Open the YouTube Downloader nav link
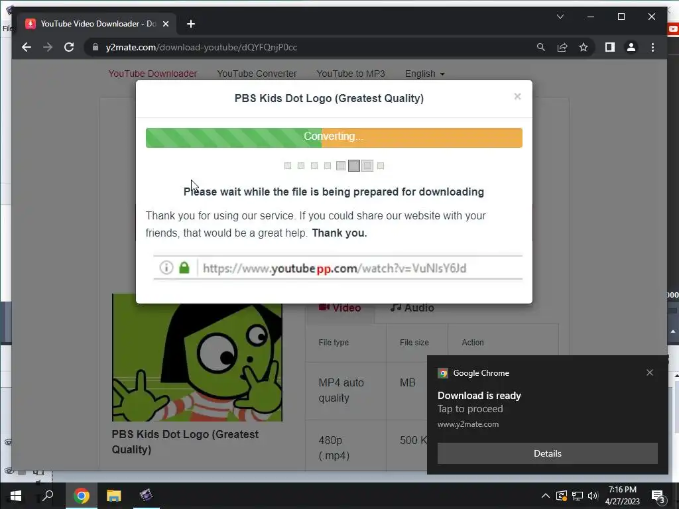 click(x=153, y=74)
